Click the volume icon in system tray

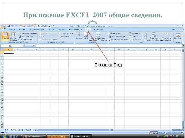click(177, 136)
